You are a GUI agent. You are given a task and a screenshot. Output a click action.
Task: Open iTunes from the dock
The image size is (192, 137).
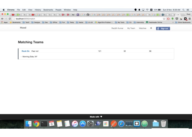click(x=75, y=124)
